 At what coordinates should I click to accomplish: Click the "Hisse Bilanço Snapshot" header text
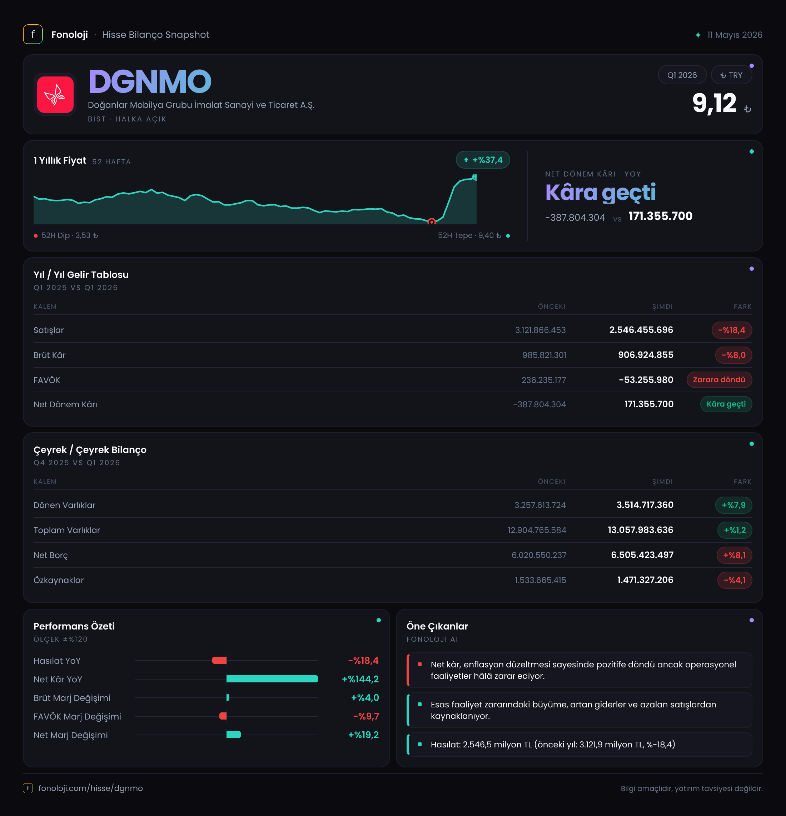[x=156, y=35]
